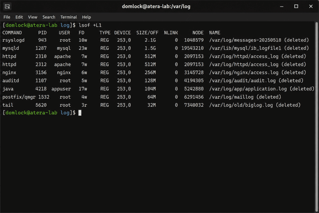Click the /var/log/audit/audit.log path
The image size is (319, 213).
click(242, 81)
